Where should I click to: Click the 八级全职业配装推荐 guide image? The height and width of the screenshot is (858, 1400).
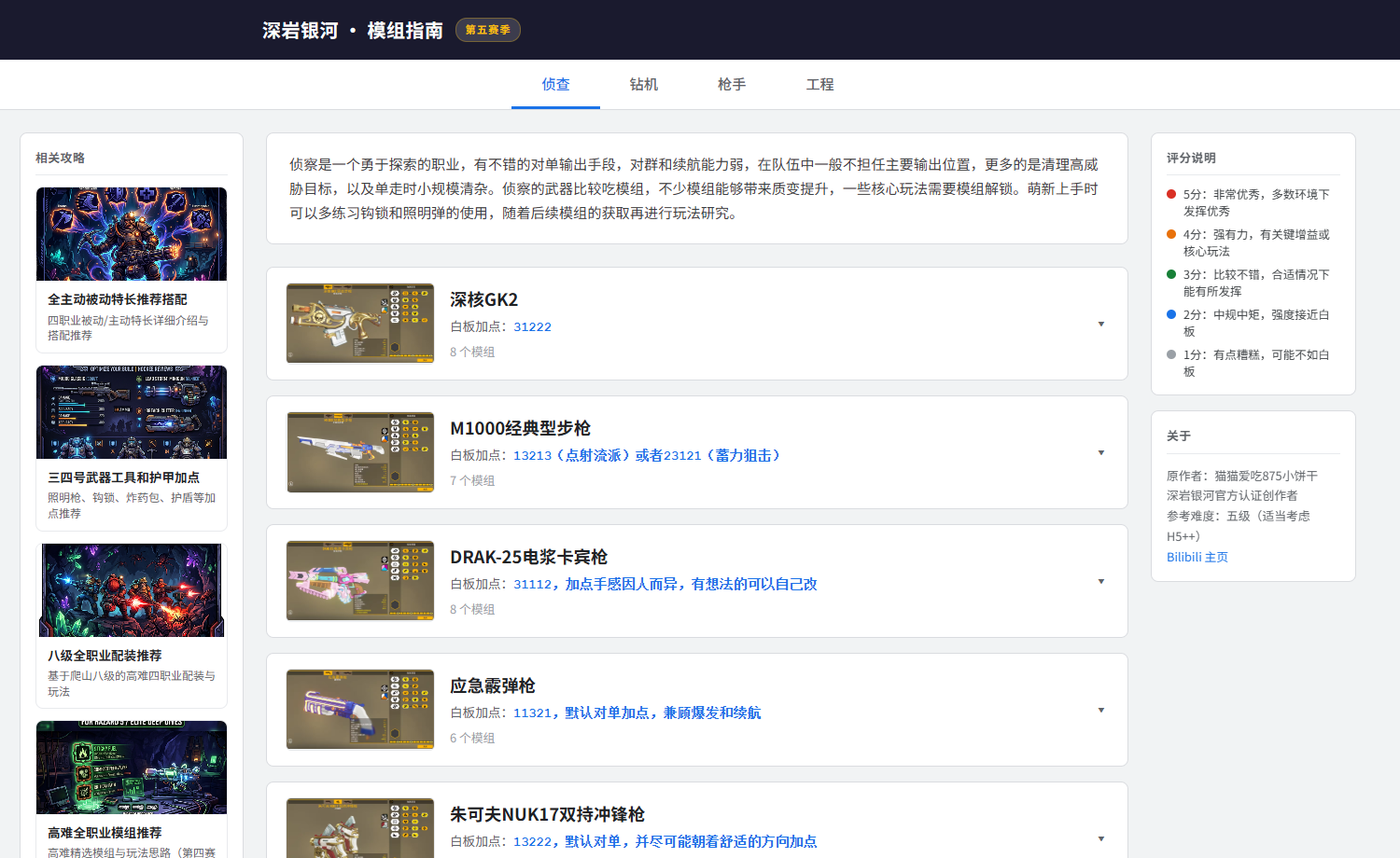132,590
